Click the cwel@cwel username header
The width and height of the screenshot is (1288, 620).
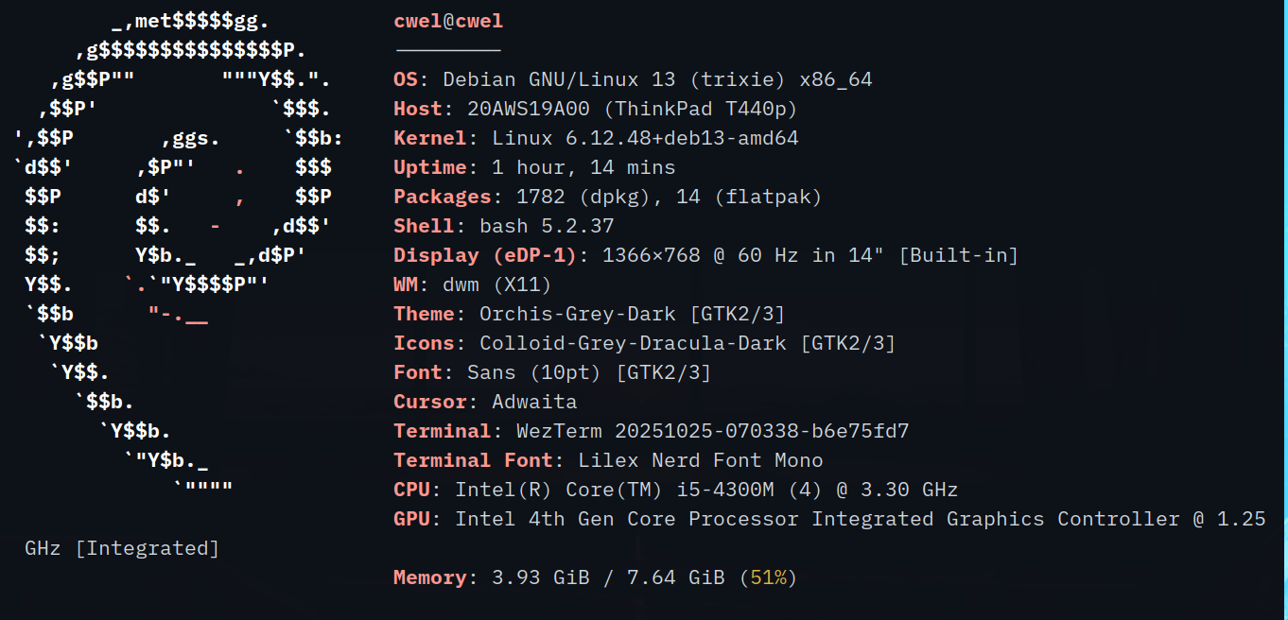pyautogui.click(x=448, y=22)
